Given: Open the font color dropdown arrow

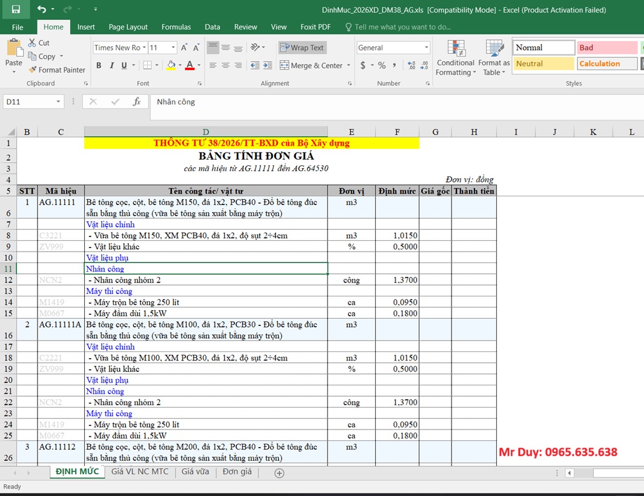Looking at the screenshot, I should pos(199,65).
